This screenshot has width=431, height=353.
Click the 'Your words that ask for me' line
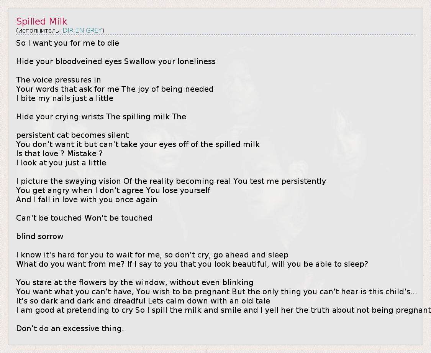(x=115, y=89)
